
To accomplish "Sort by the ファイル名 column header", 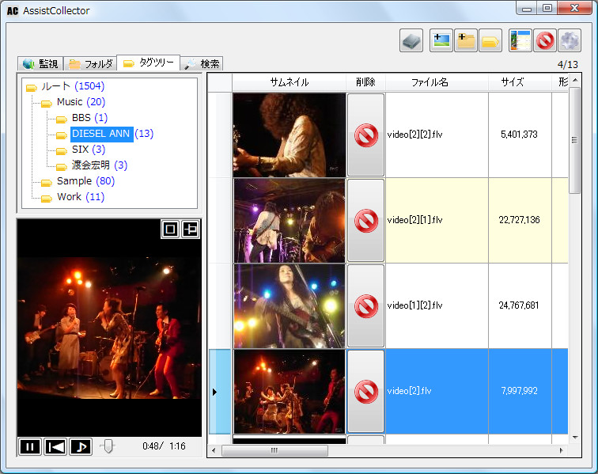I will tap(437, 82).
